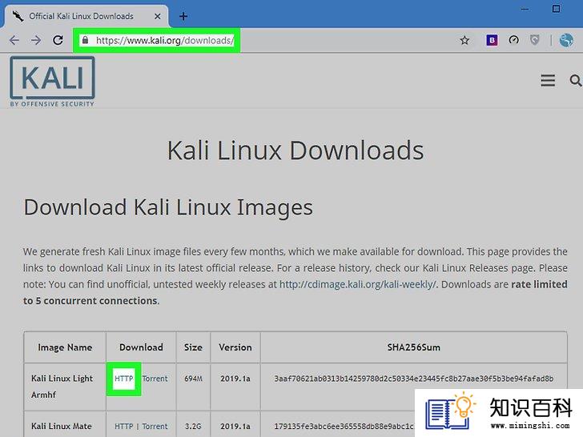Reload the Kali downloads page
Image resolution: width=583 pixels, height=437 pixels.
(58, 40)
